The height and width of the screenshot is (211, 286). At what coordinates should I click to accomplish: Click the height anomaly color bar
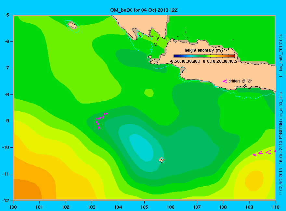pyautogui.click(x=204, y=56)
